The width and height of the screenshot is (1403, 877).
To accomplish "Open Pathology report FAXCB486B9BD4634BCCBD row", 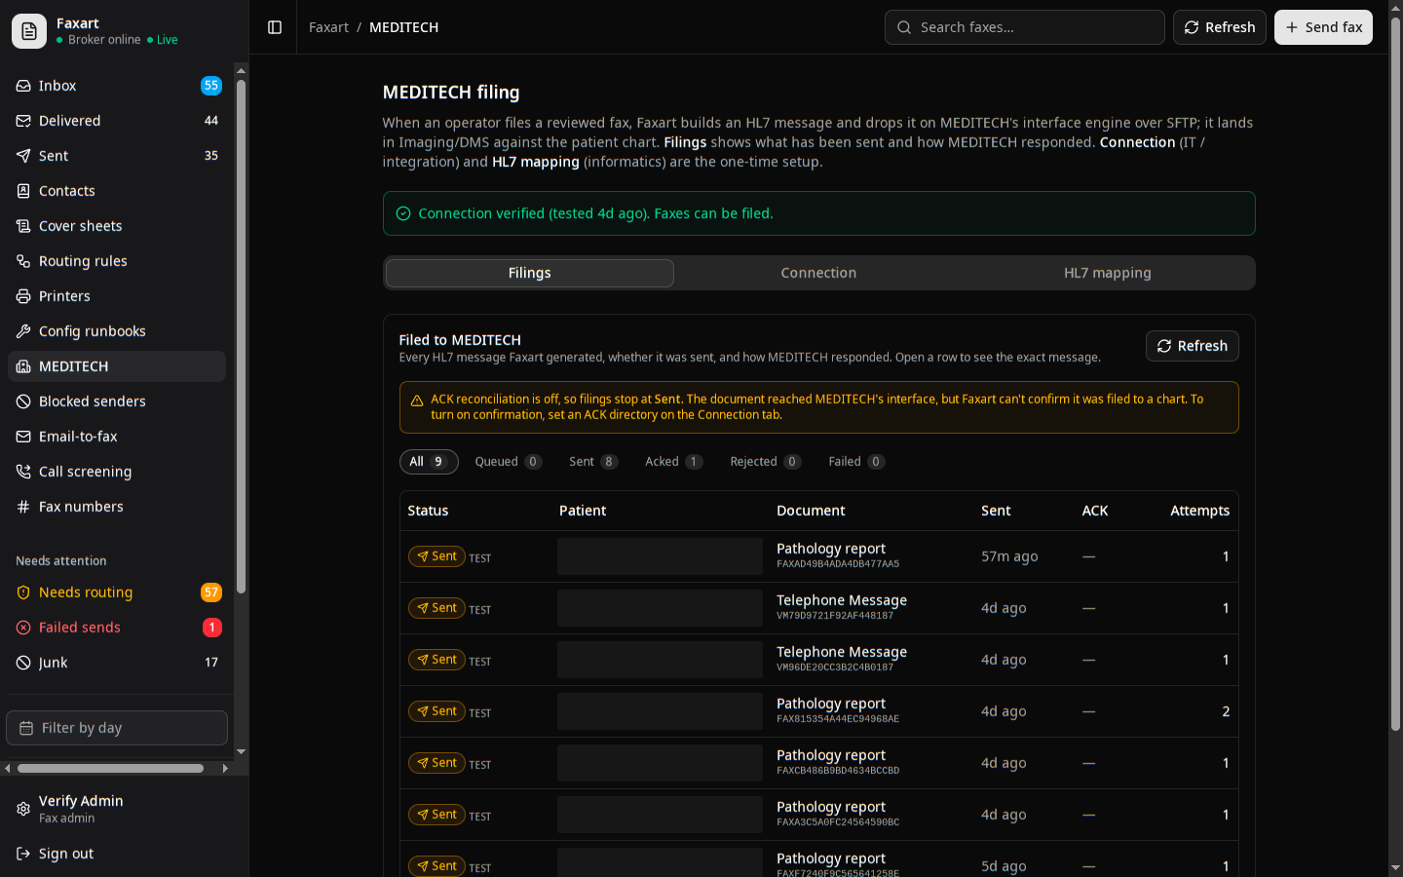I will pyautogui.click(x=818, y=763).
